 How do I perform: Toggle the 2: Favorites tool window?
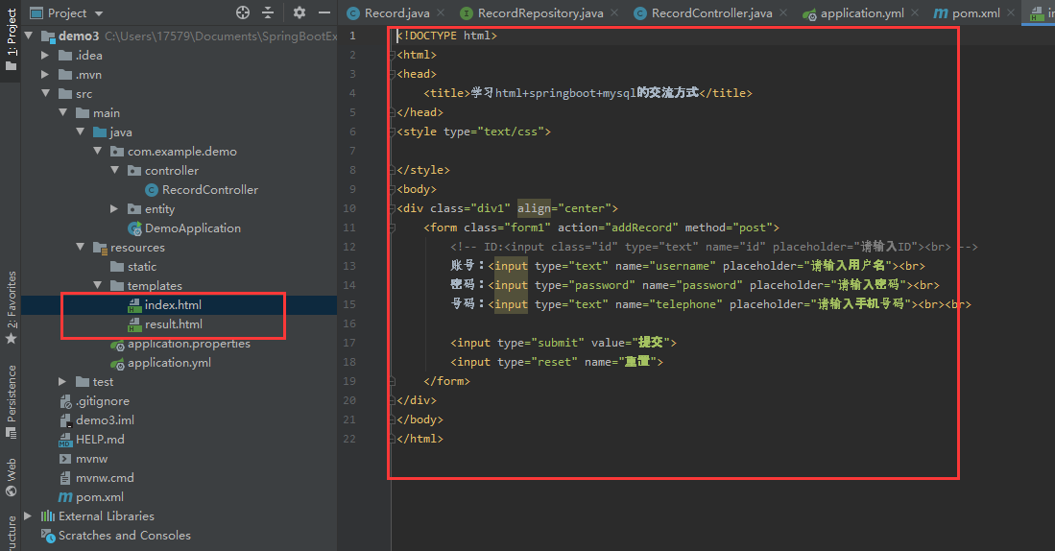coord(11,307)
